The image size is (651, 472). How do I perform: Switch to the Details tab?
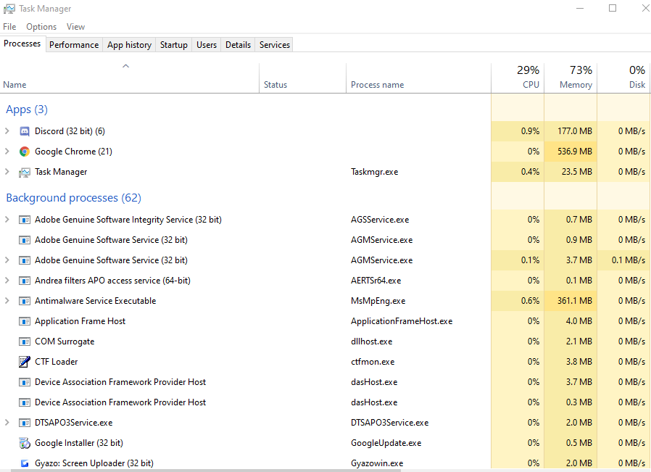point(238,45)
